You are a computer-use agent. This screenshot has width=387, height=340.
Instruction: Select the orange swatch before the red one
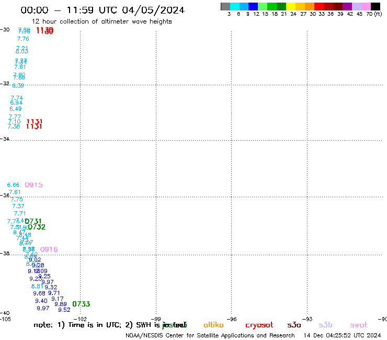tap(310, 6)
